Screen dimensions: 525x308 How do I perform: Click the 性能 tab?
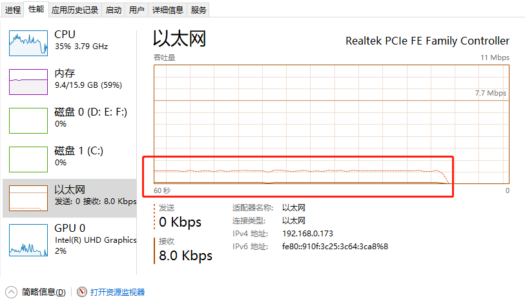[36, 9]
